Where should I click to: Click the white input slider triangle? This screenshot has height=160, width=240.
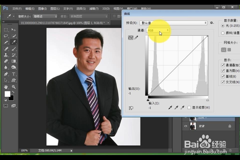(207, 100)
